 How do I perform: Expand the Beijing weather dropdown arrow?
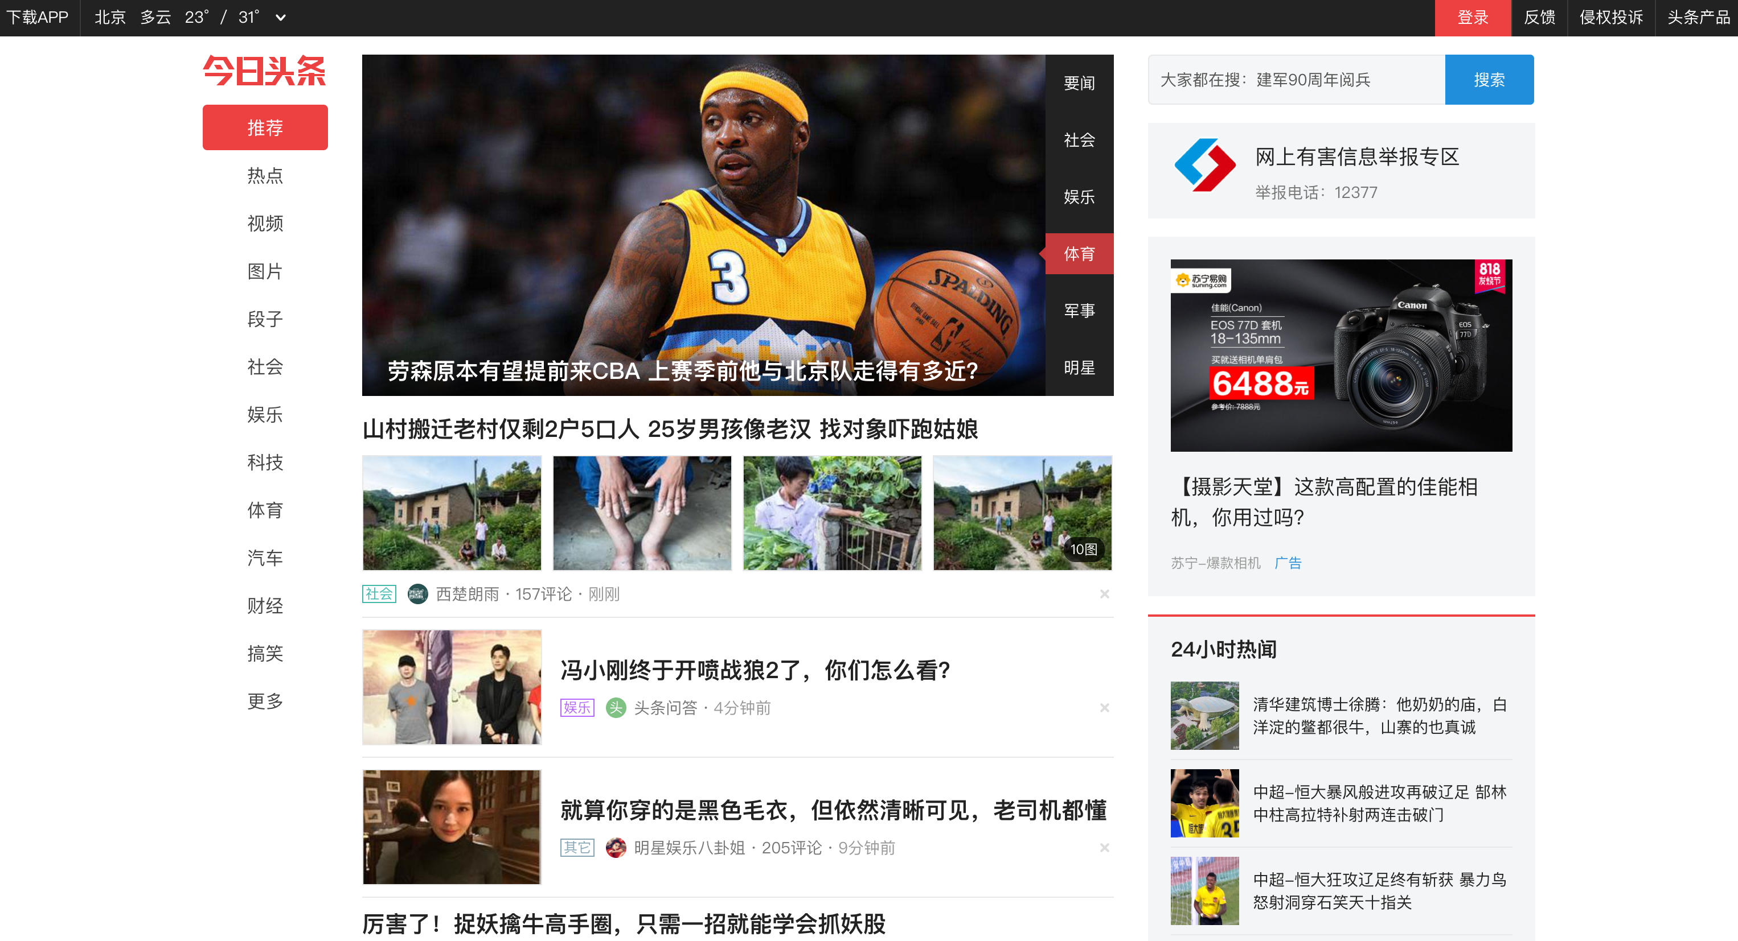pos(281,18)
